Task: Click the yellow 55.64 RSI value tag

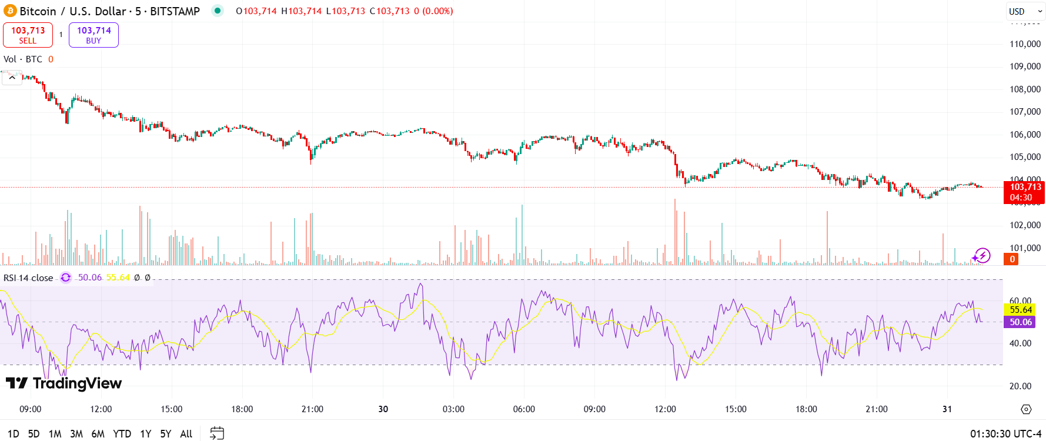Action: click(x=1020, y=310)
